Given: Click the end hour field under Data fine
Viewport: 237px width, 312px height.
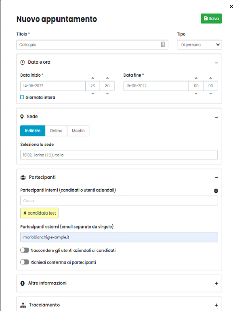Looking at the screenshot, I should pyautogui.click(x=196, y=86).
